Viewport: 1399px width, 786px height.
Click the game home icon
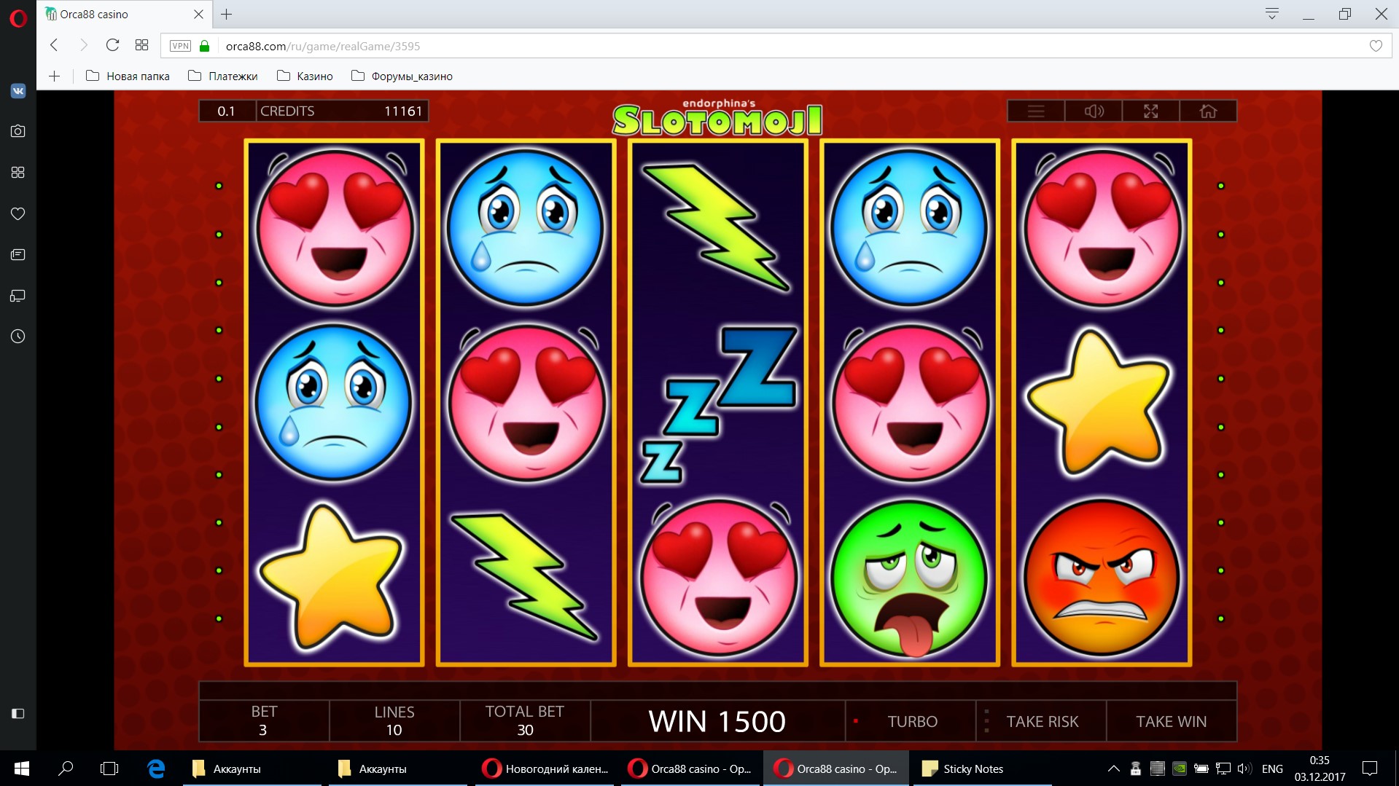[x=1208, y=111]
